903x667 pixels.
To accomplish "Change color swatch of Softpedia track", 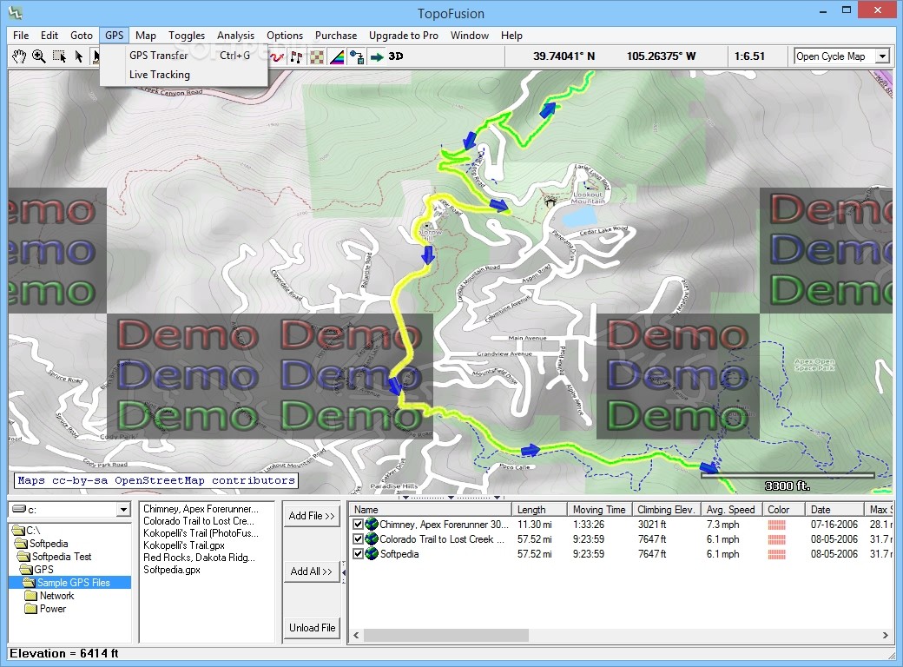I will click(777, 554).
